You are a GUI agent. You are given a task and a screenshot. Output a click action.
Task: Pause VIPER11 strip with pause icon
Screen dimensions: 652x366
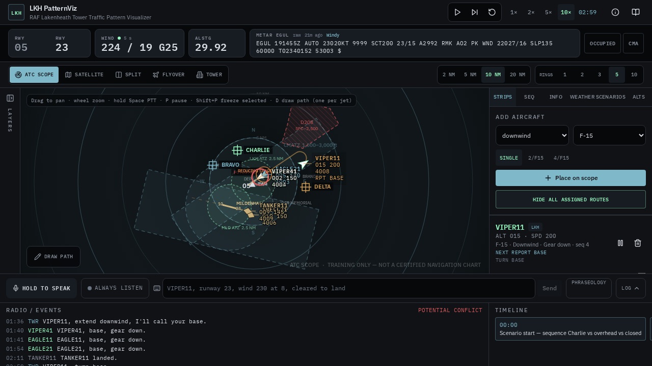pyautogui.click(x=620, y=243)
